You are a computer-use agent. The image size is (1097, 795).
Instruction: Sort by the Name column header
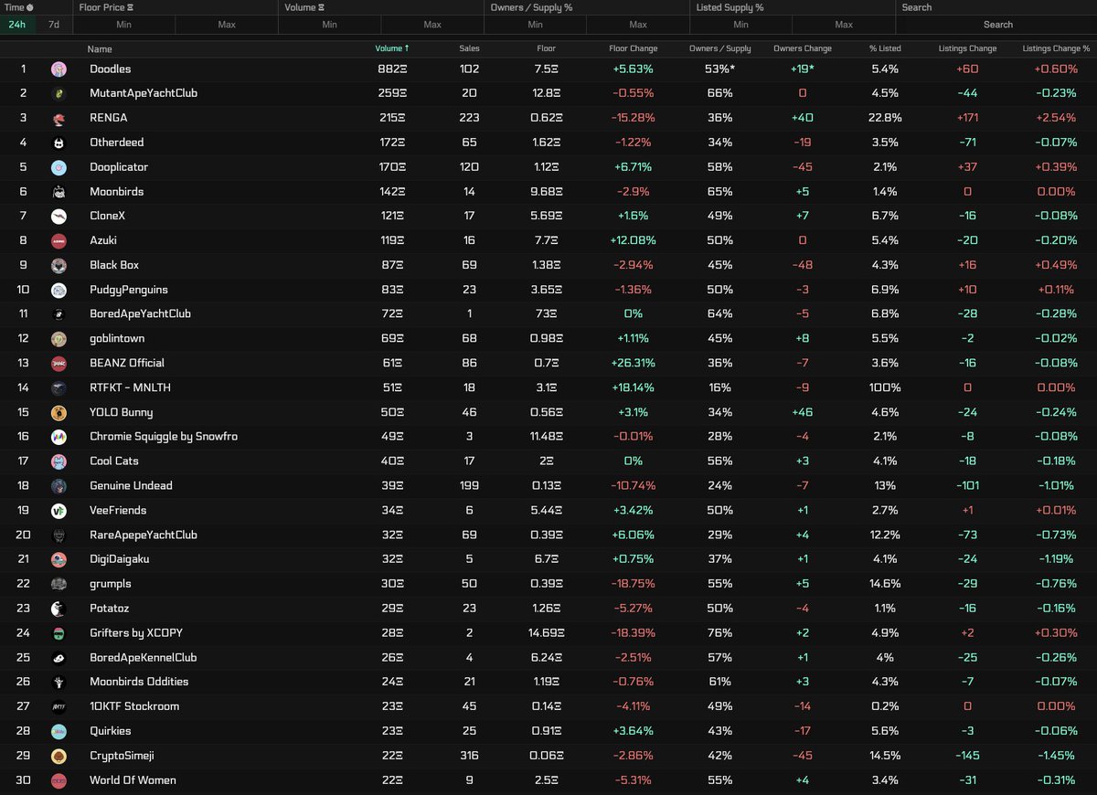click(x=100, y=48)
